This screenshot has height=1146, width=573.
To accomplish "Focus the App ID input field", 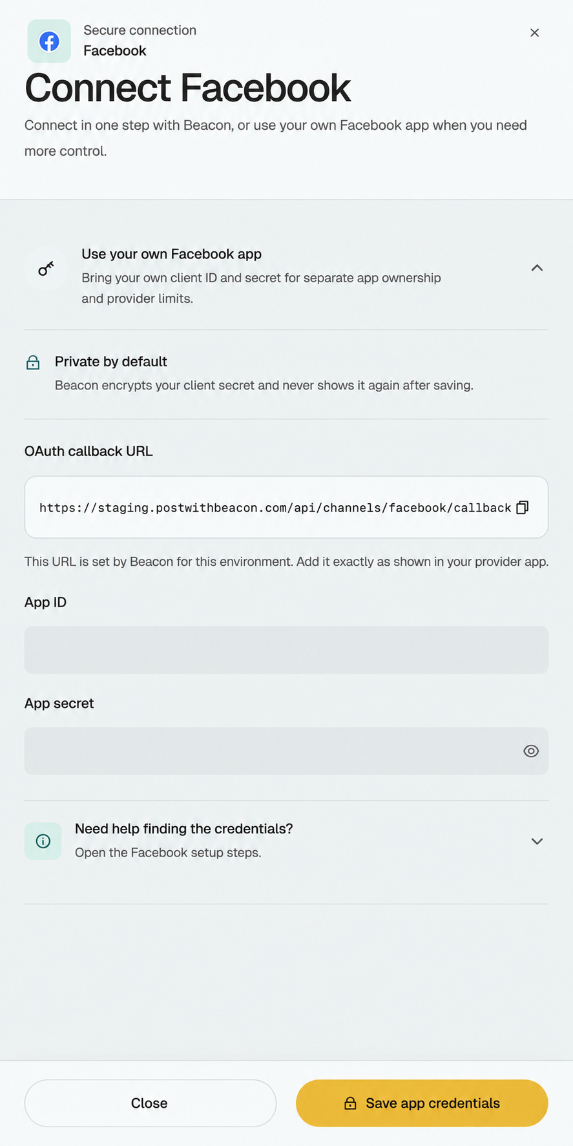I will [286, 650].
